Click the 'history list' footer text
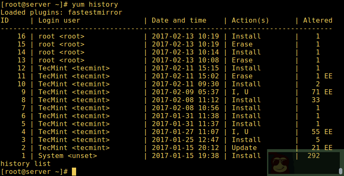Screen dimensions: 344x176 (25, 164)
